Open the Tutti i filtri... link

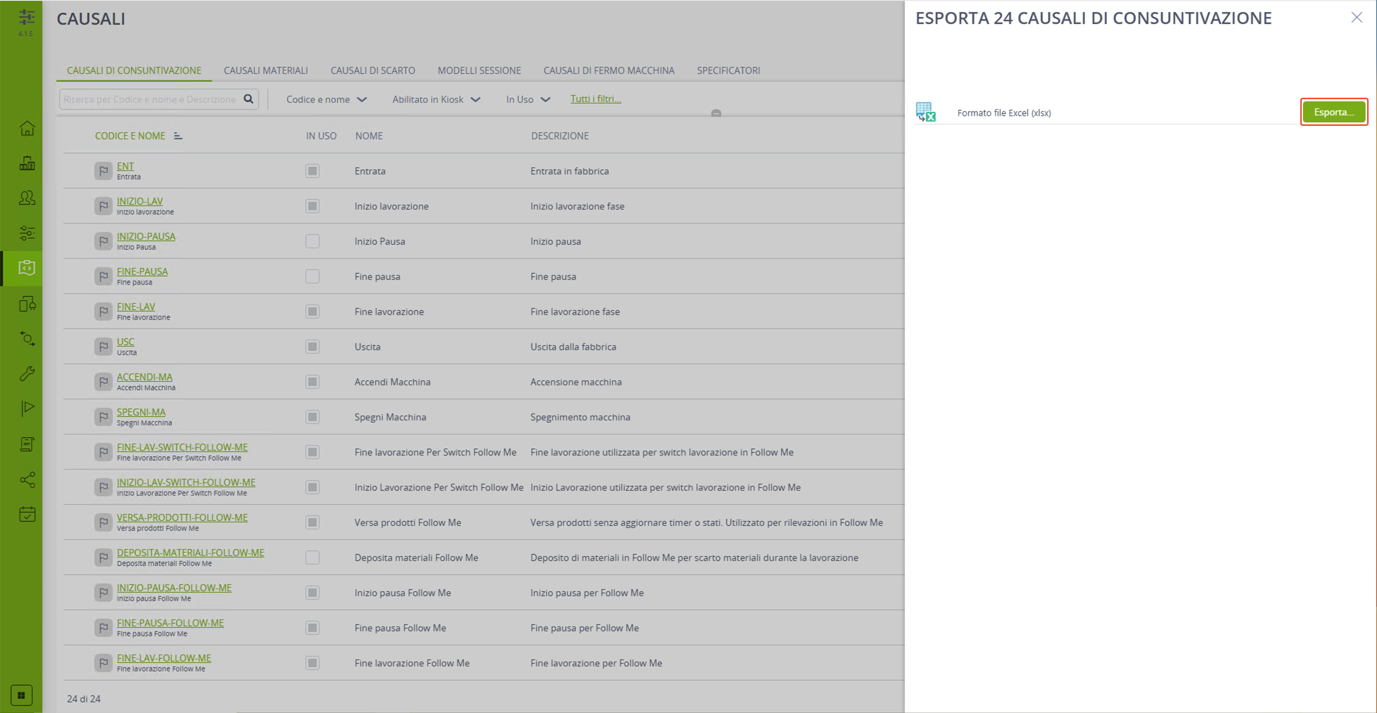[x=596, y=99]
